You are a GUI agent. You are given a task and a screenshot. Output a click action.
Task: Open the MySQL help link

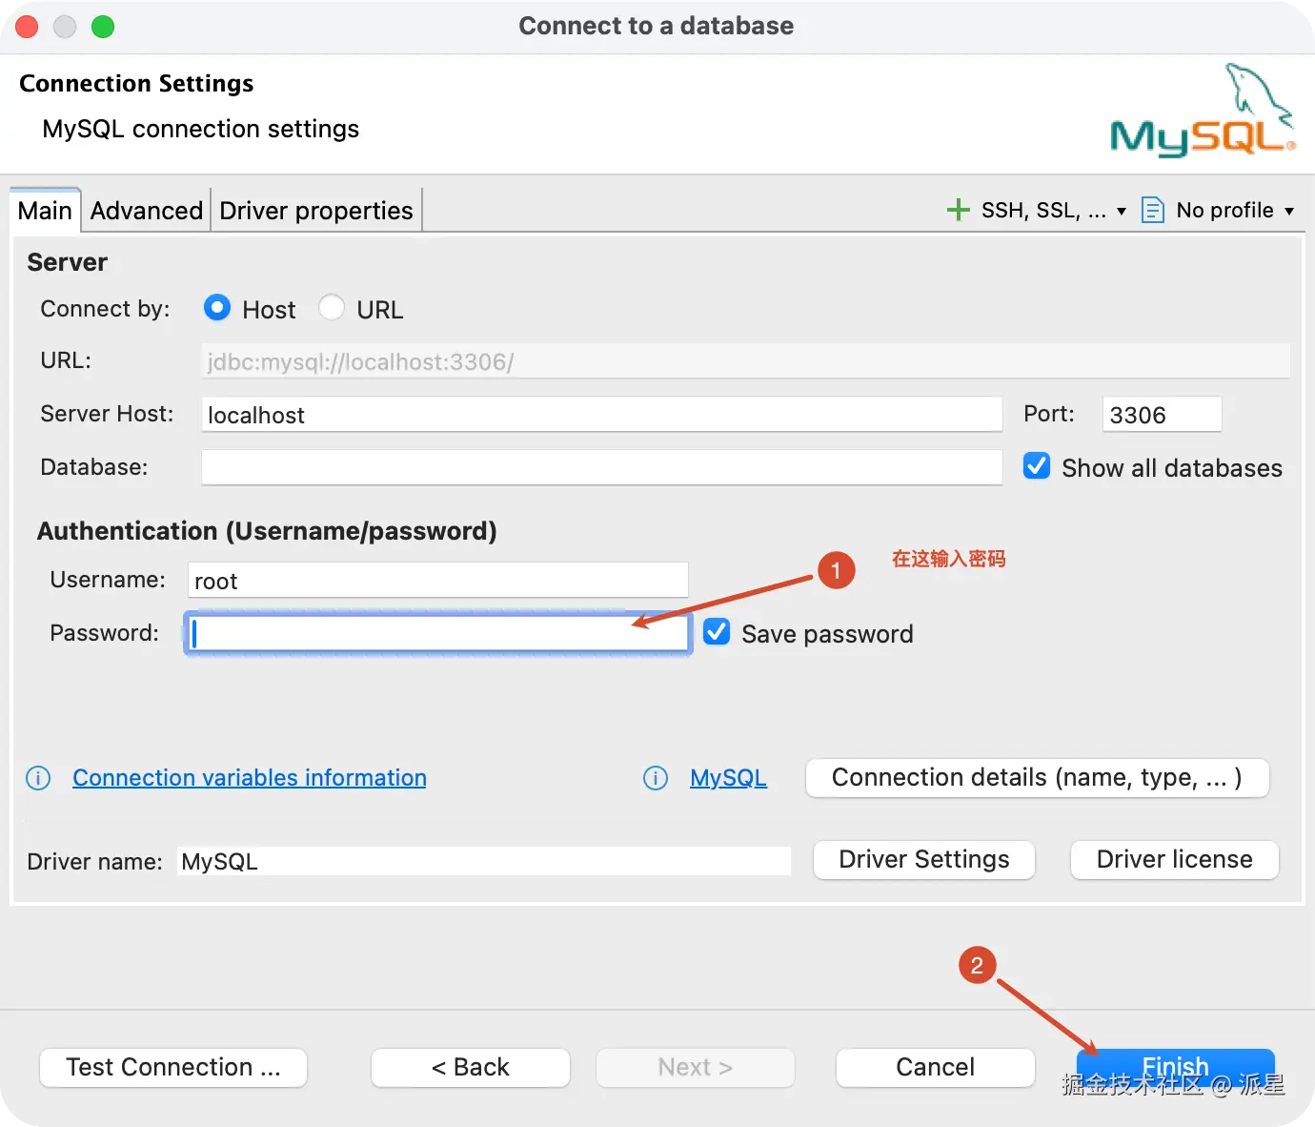(729, 778)
